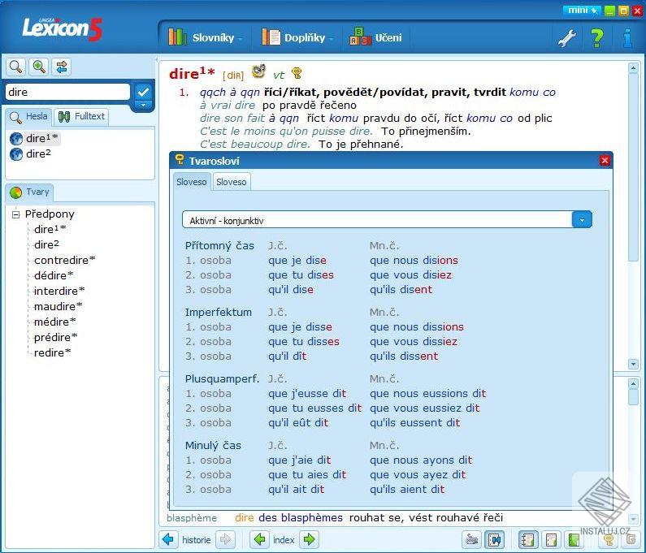Click the 'à vrai dire' example phrase
646x553 pixels.
tap(227, 105)
